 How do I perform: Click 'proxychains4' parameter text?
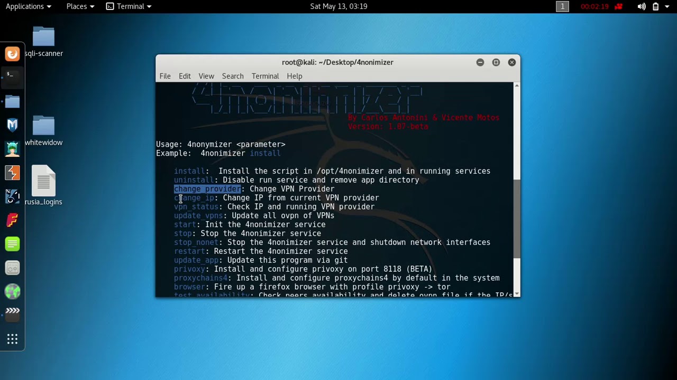pyautogui.click(x=200, y=278)
